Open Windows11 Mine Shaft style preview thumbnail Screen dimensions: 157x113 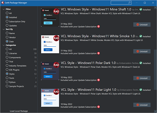pyautogui.click(x=50, y=17)
